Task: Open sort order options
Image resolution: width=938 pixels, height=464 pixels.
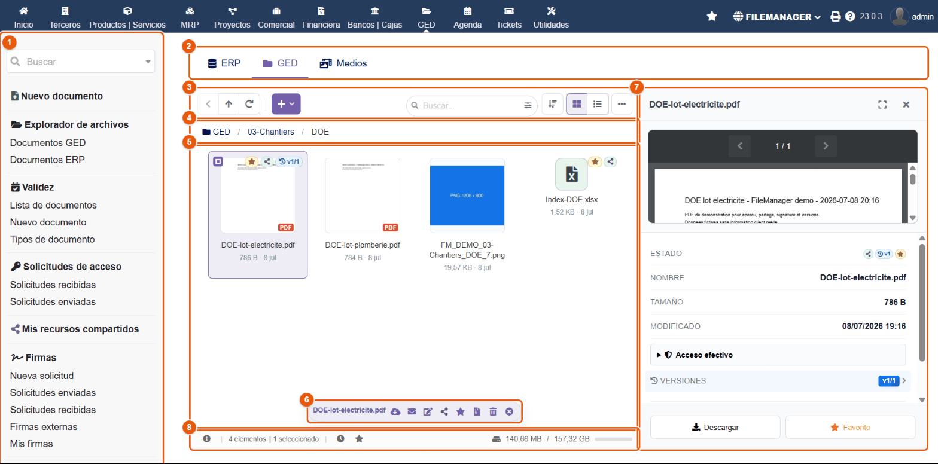Action: [552, 104]
